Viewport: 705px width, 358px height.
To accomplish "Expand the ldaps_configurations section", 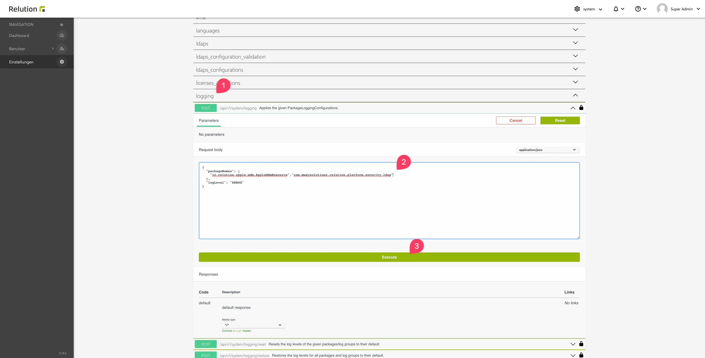I will (575, 69).
